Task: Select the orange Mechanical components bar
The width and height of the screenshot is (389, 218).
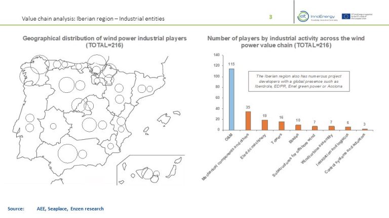Action: tap(248, 120)
